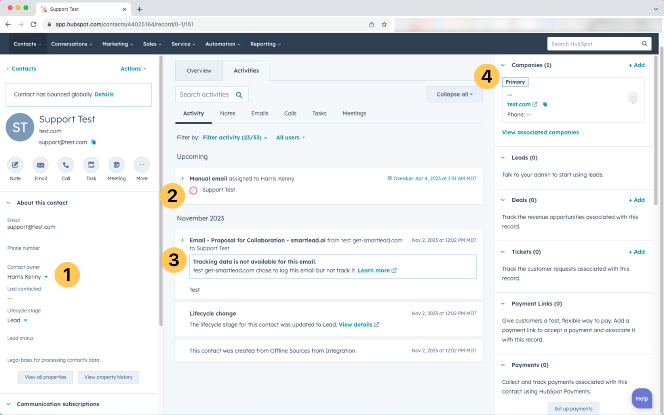The image size is (664, 415).
Task: Select the Notes activity tab
Action: tap(228, 113)
